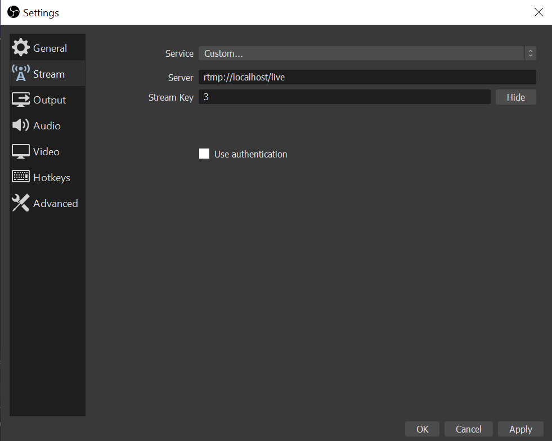Click the Service dropdown arrows
Viewport: 552px width, 441px height.
coord(531,53)
